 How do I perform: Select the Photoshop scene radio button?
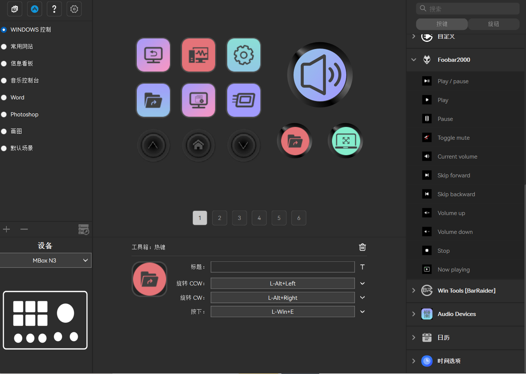point(4,114)
